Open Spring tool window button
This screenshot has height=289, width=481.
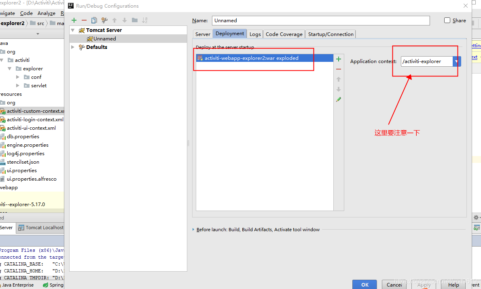click(53, 285)
